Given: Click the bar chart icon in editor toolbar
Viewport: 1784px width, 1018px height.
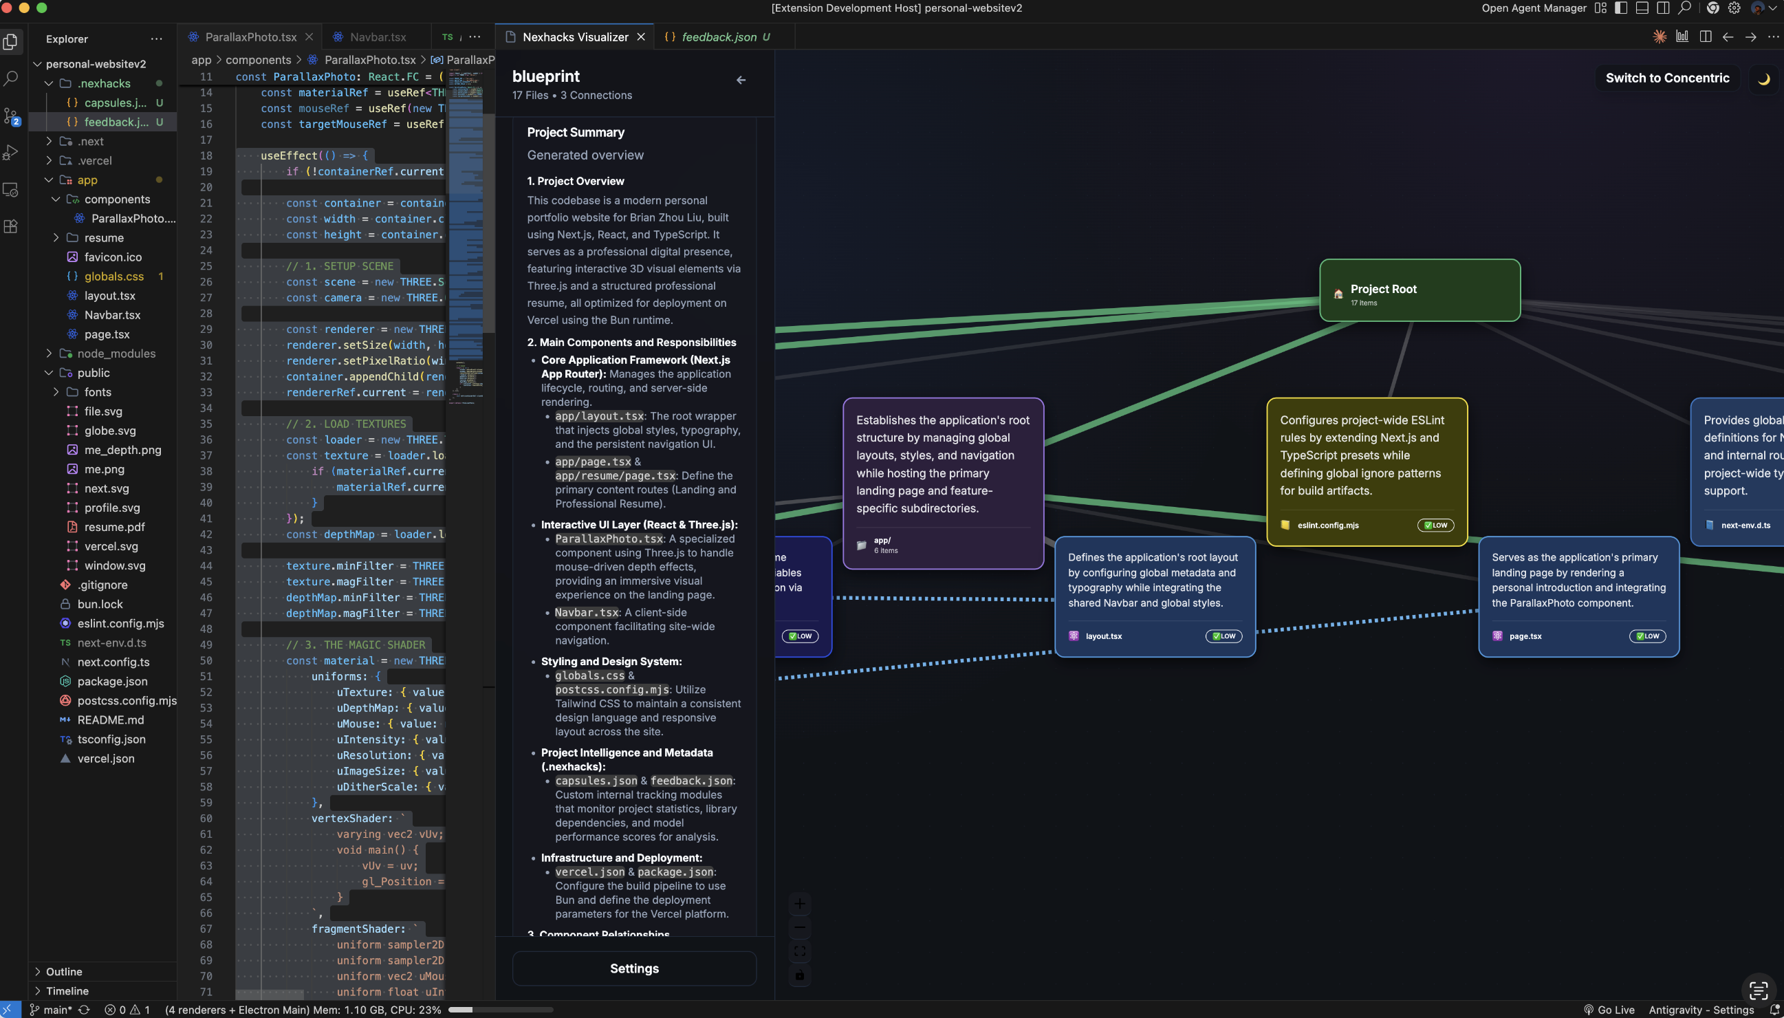Looking at the screenshot, I should pos(1682,37).
